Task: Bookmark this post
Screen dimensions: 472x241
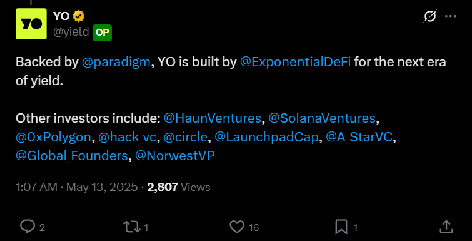Action: tap(341, 227)
